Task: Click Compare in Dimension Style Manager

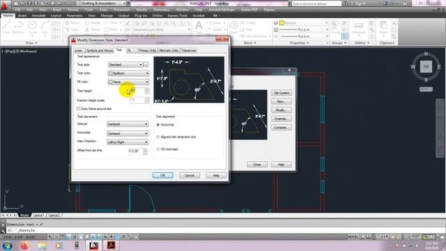Action: pyautogui.click(x=282, y=127)
